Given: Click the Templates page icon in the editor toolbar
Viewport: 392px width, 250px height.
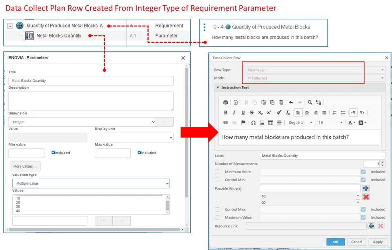Looking at the screenshot, I should tap(236, 103).
